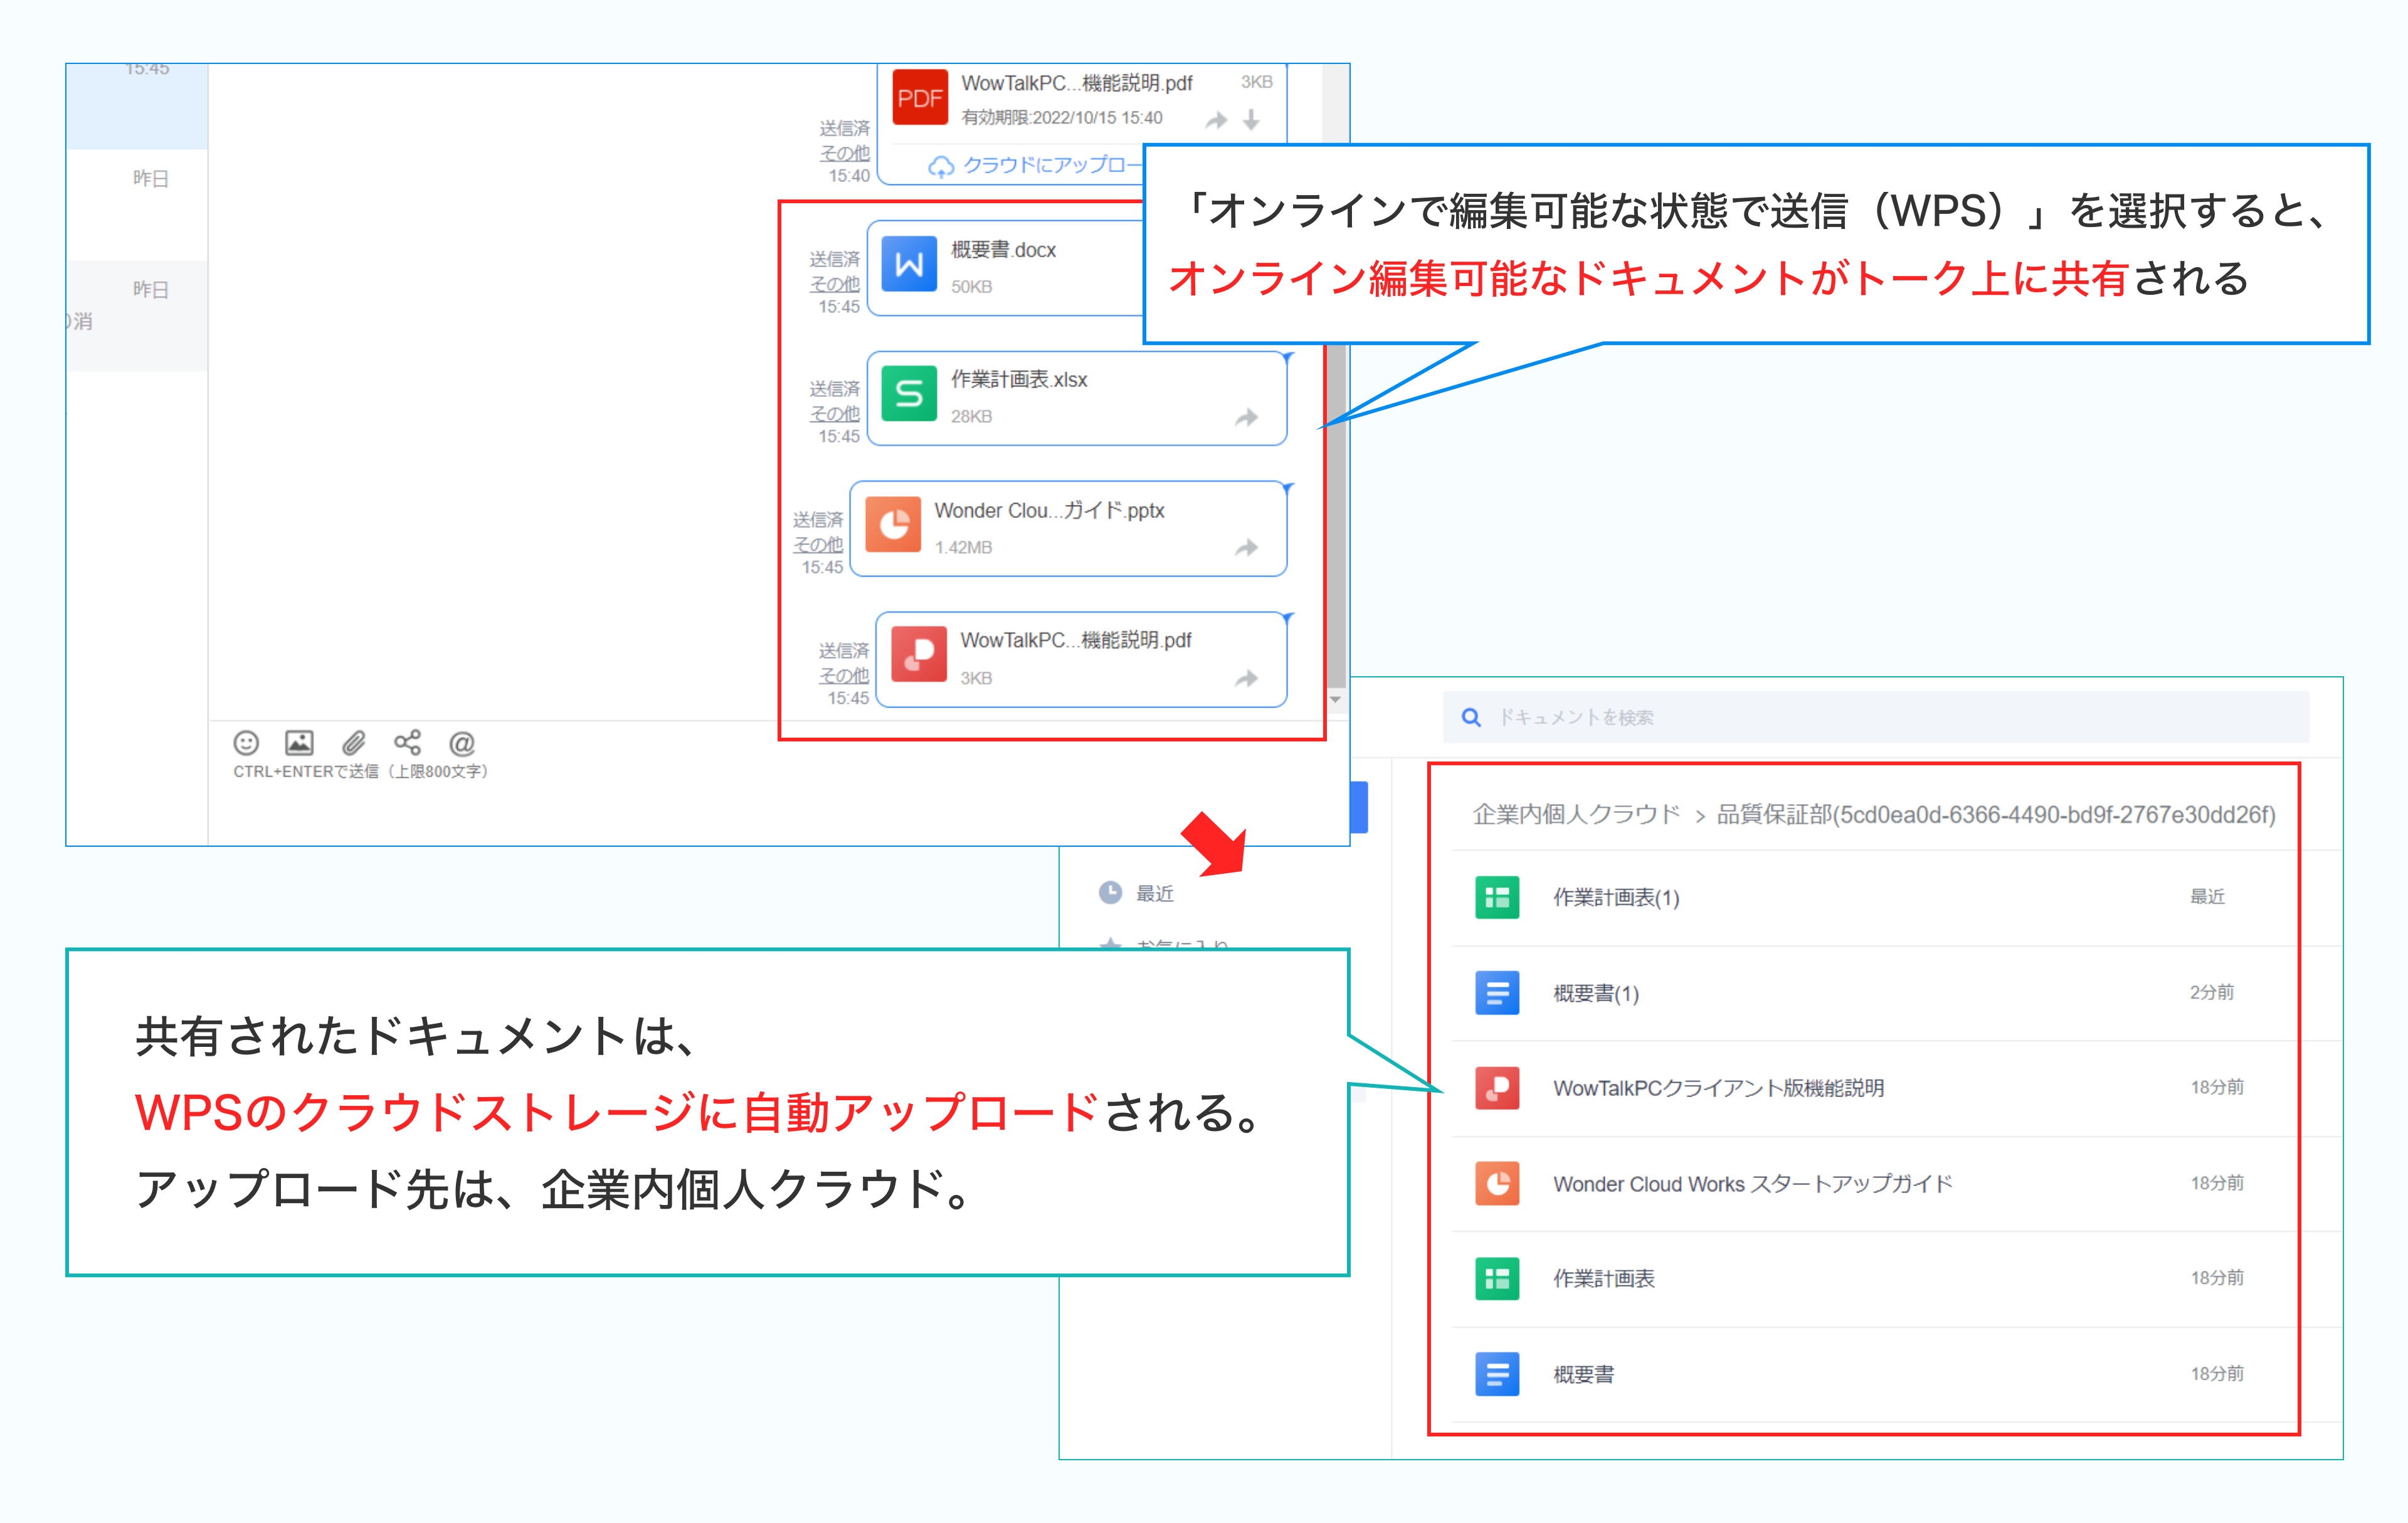Click the paperclip file attach icon
The image size is (2408, 1523).
click(353, 743)
